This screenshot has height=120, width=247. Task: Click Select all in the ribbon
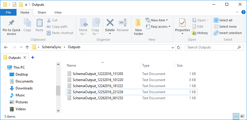pyautogui.click(x=223, y=20)
